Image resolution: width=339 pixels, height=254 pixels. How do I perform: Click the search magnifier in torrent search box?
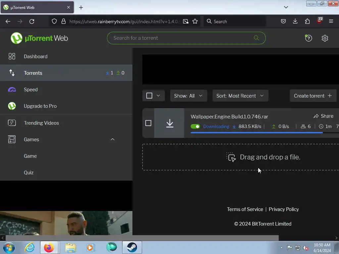[256, 38]
